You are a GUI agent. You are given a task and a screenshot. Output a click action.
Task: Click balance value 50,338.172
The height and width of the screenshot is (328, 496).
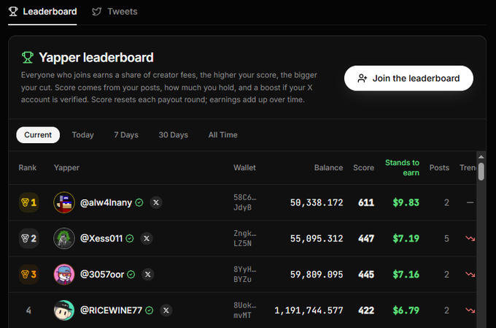(x=317, y=202)
